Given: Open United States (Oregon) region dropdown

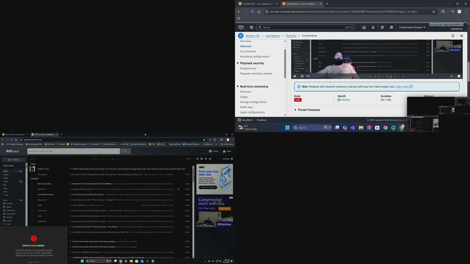Looking at the screenshot, I should pyautogui.click(x=412, y=27).
